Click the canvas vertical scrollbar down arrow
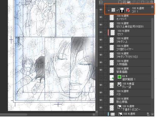This screenshot has width=157, height=123. (x=97, y=112)
